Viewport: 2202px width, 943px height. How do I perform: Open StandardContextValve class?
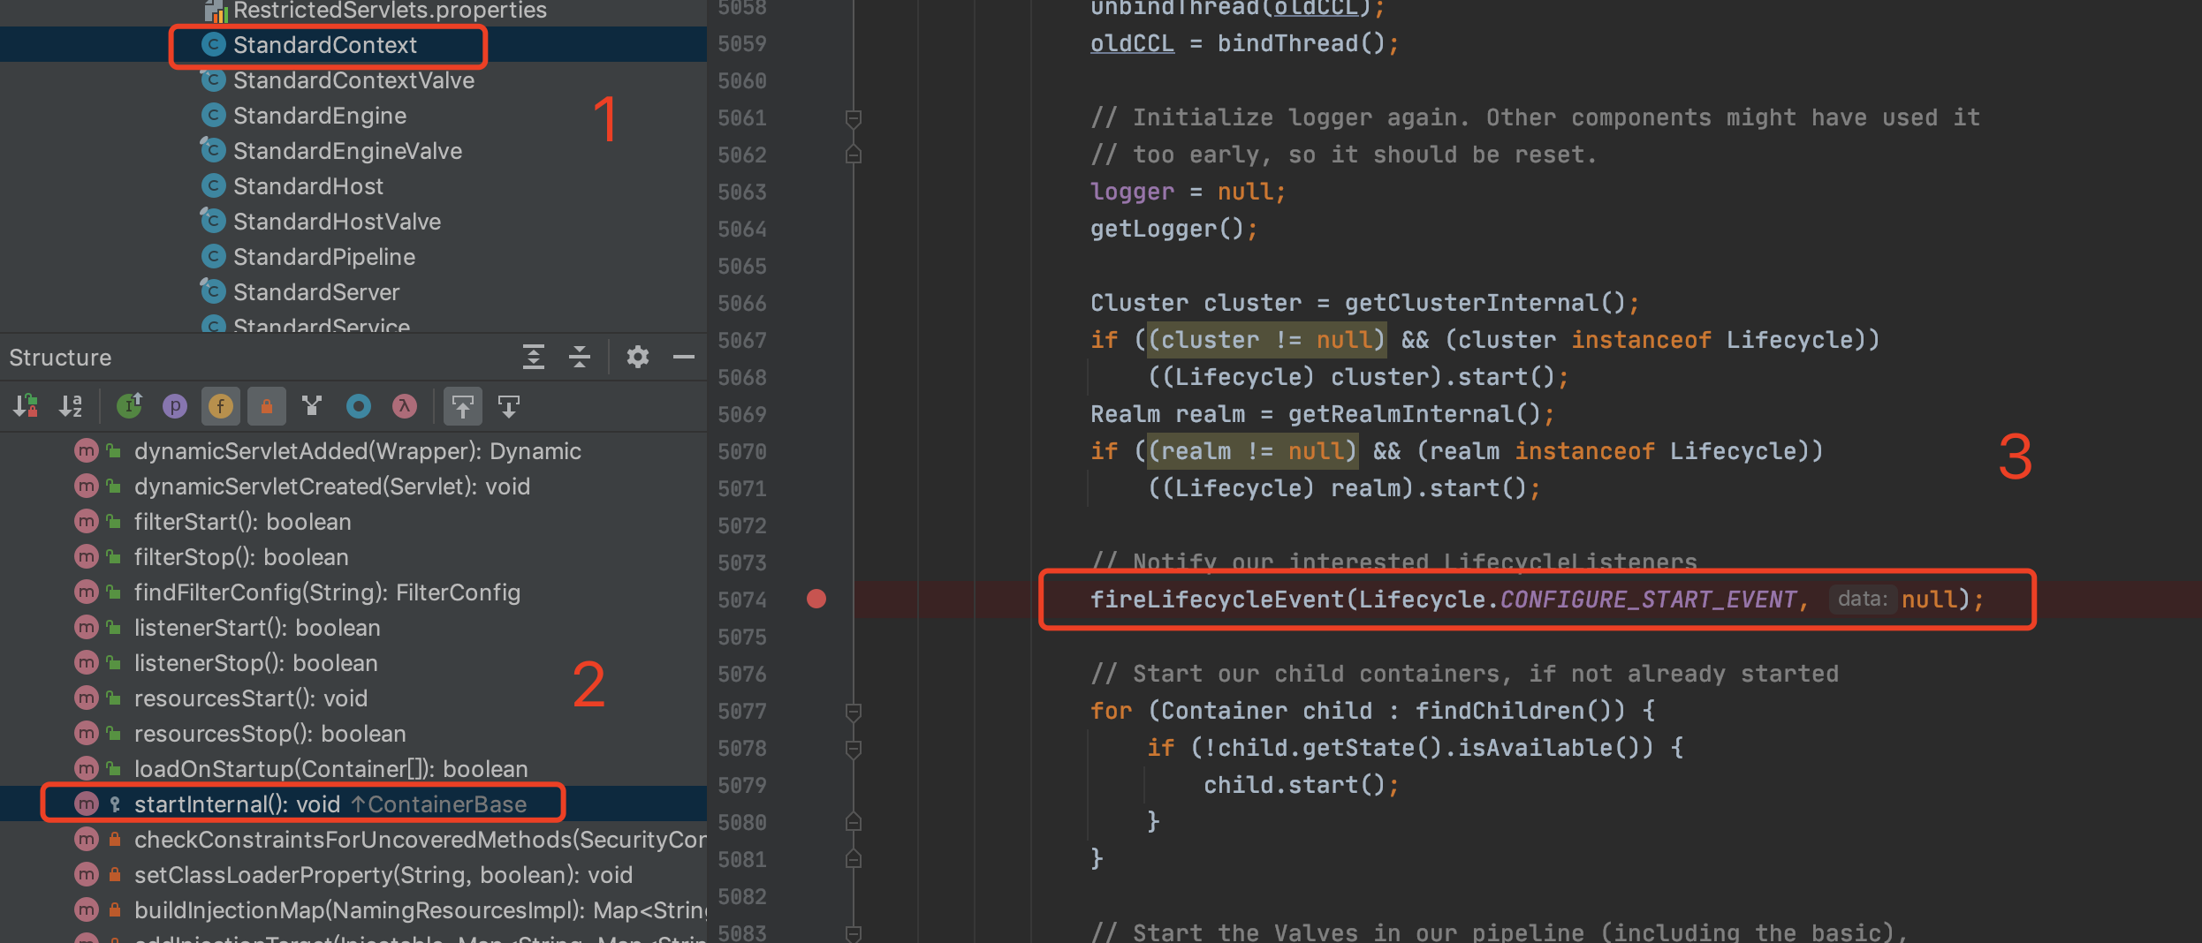coord(353,80)
